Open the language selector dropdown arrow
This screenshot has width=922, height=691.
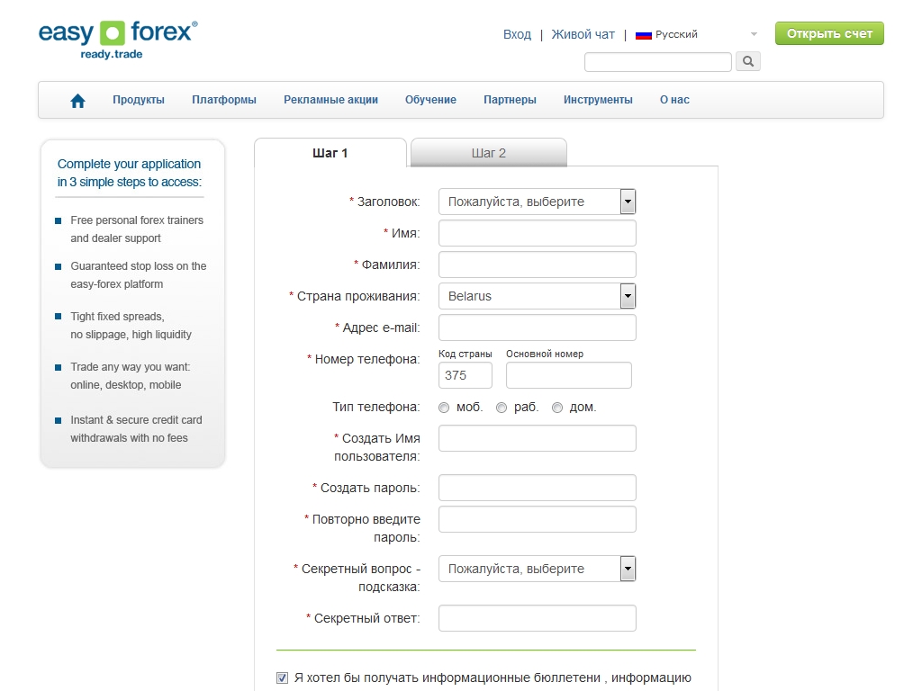coord(754,35)
